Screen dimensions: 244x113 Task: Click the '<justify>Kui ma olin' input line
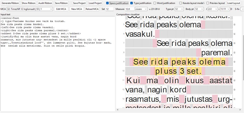(38, 37)
